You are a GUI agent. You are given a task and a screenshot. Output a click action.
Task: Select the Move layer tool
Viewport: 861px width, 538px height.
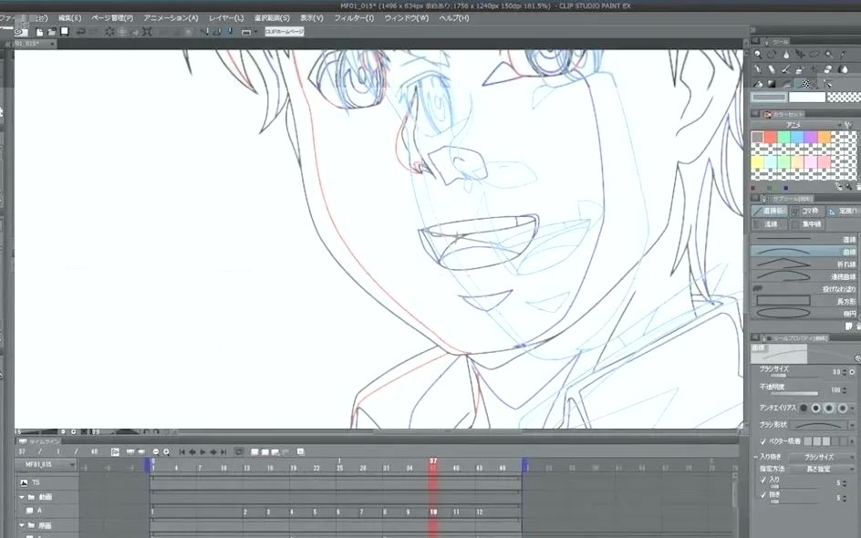coord(800,55)
